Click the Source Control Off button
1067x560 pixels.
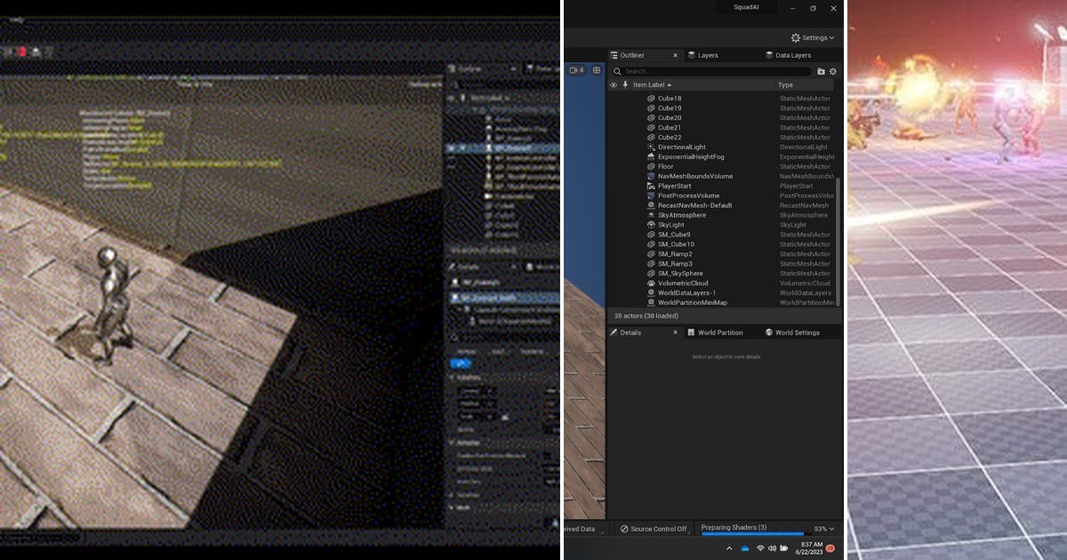(x=653, y=528)
